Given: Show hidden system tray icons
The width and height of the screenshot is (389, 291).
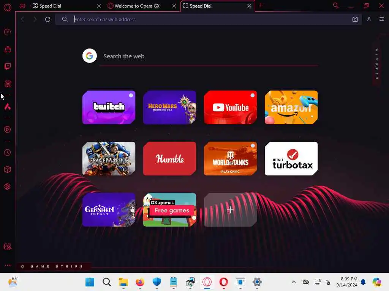Looking at the screenshot, I should [294, 282].
